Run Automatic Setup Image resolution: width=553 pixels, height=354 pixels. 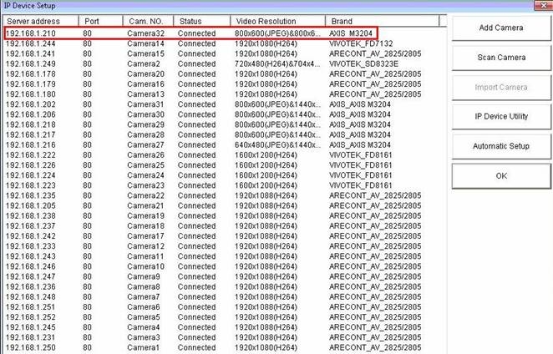[x=501, y=146]
